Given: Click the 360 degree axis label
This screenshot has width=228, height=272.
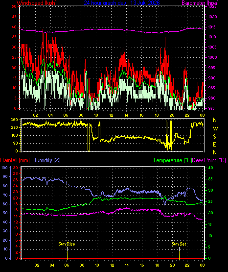Looking at the screenshot, I should pos(14,120).
